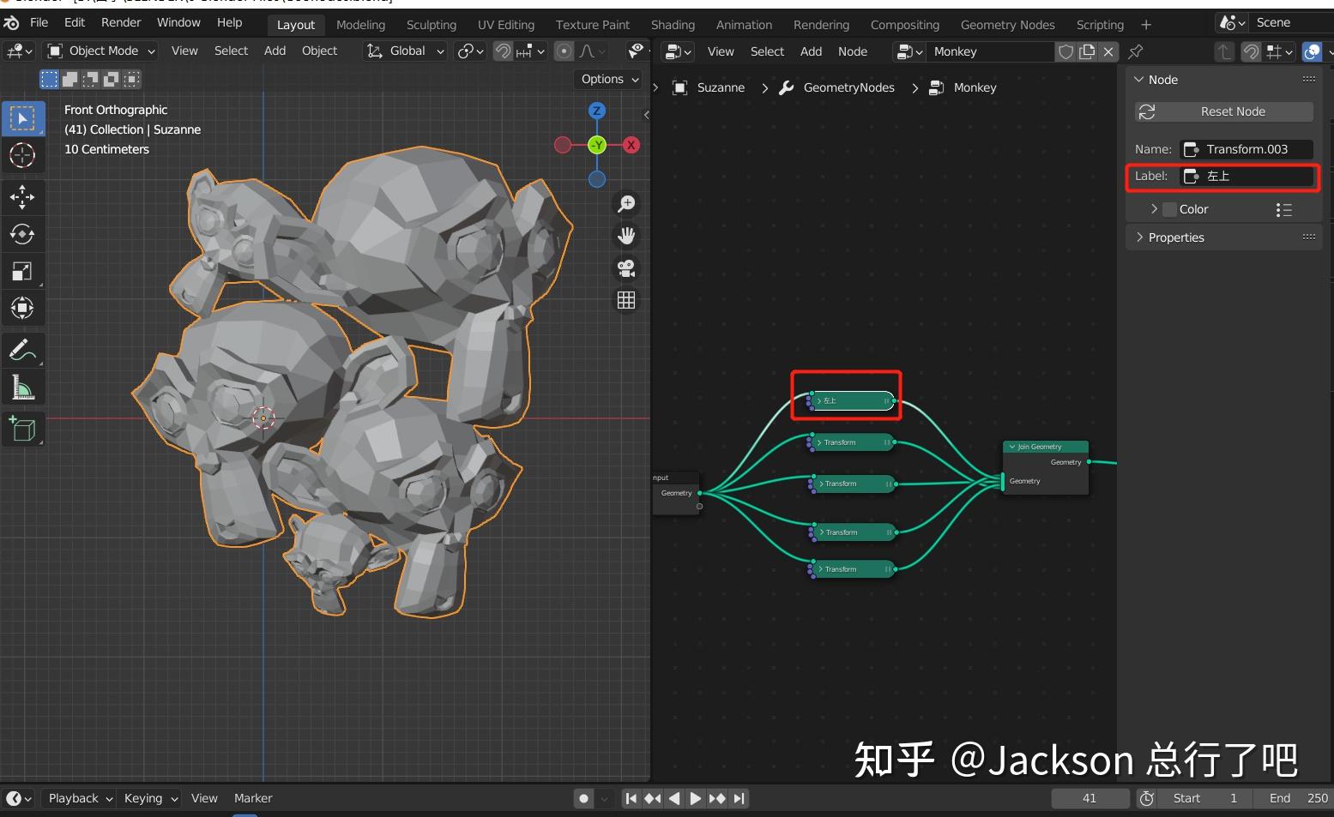This screenshot has width=1334, height=817.
Task: Activate the Rotate tool
Action: click(x=23, y=233)
